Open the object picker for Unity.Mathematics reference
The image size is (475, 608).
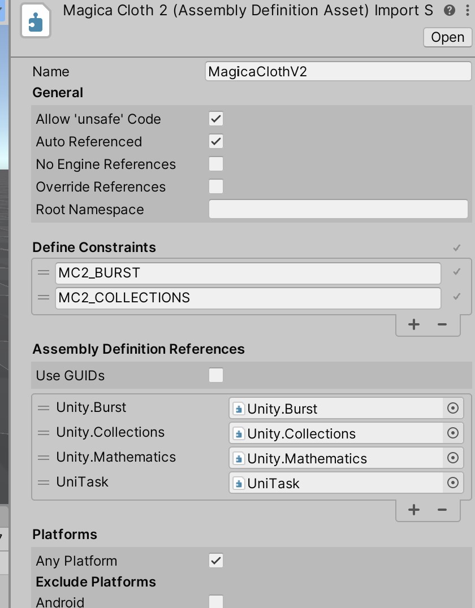point(452,458)
